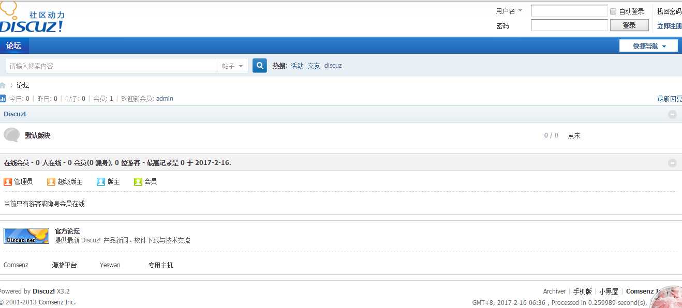
Task: Click the discuz hot search link
Action: pos(333,66)
